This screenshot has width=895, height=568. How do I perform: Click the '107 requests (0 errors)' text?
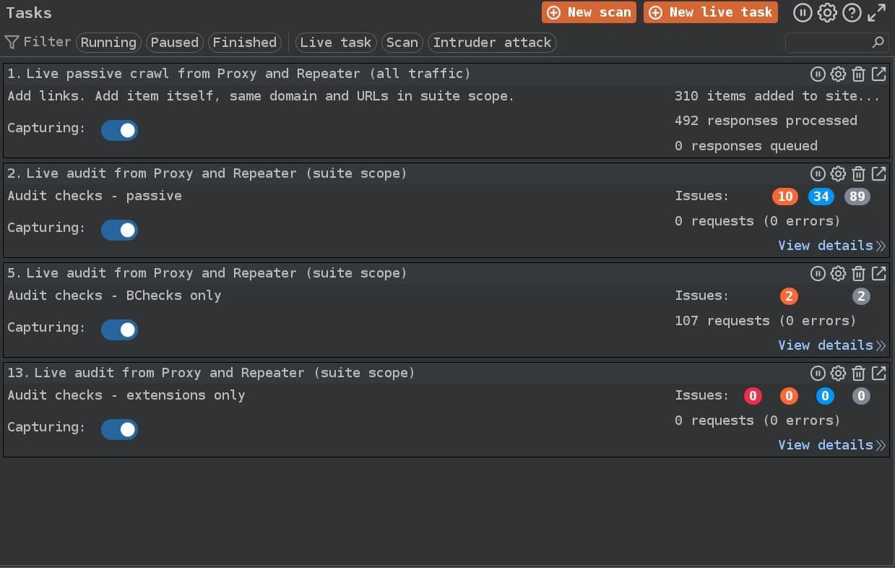click(x=765, y=321)
